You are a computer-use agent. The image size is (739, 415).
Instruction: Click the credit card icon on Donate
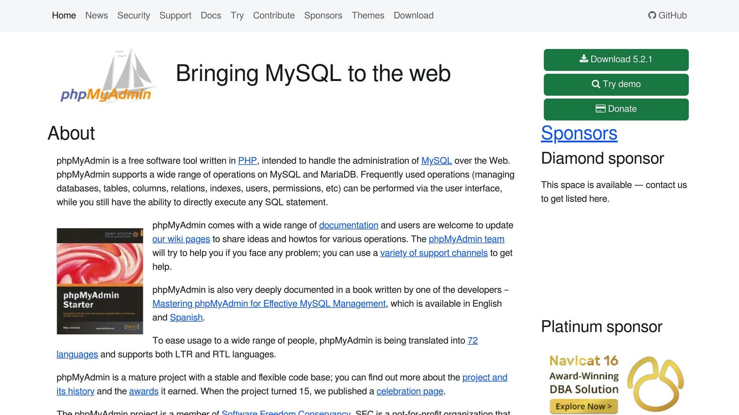coord(600,109)
